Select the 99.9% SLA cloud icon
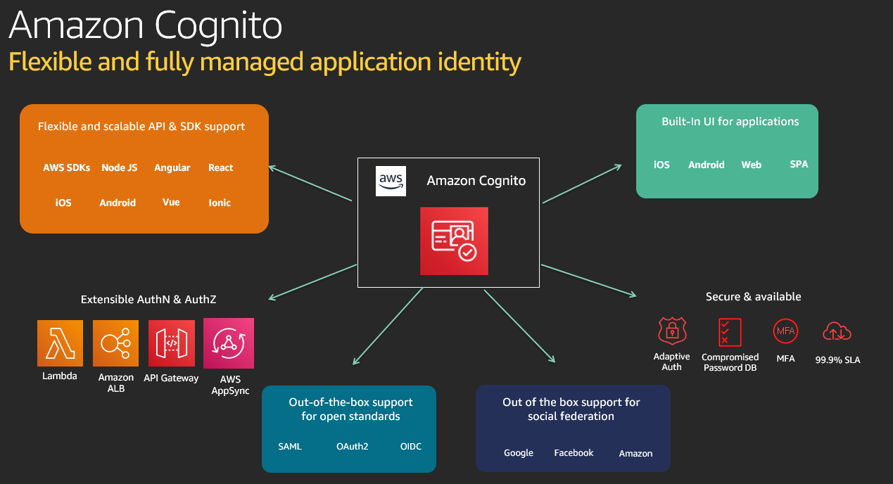Image resolution: width=893 pixels, height=484 pixels. pyautogui.click(x=837, y=331)
